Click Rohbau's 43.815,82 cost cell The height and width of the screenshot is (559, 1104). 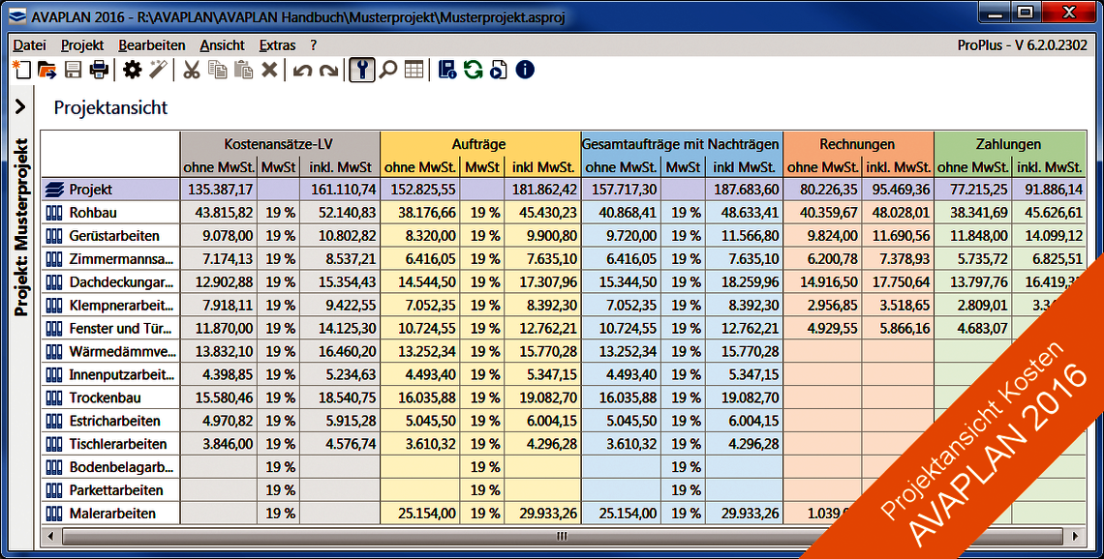pos(219,213)
